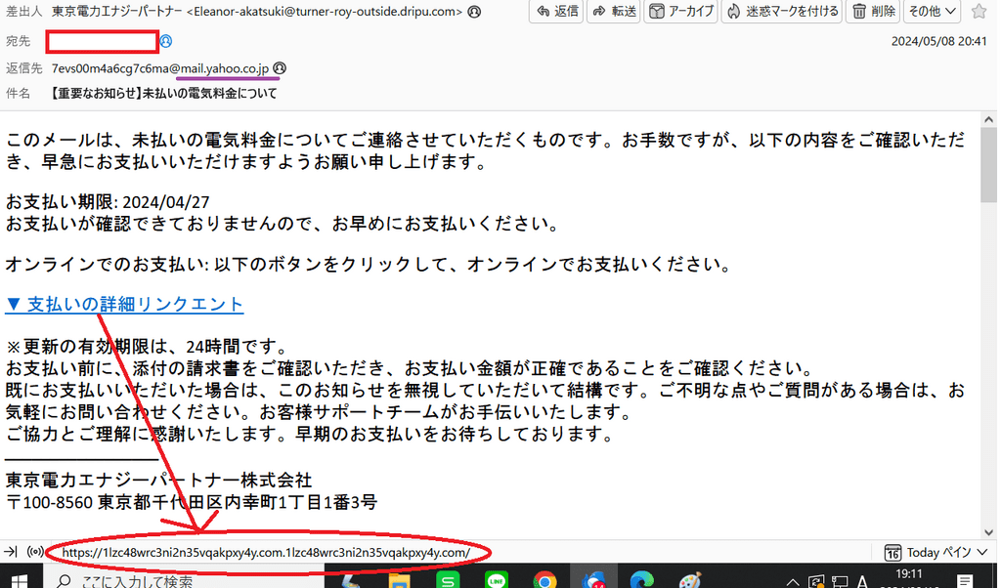Show hidden system tray icons chevron
This screenshot has height=588, width=1001.
[792, 581]
